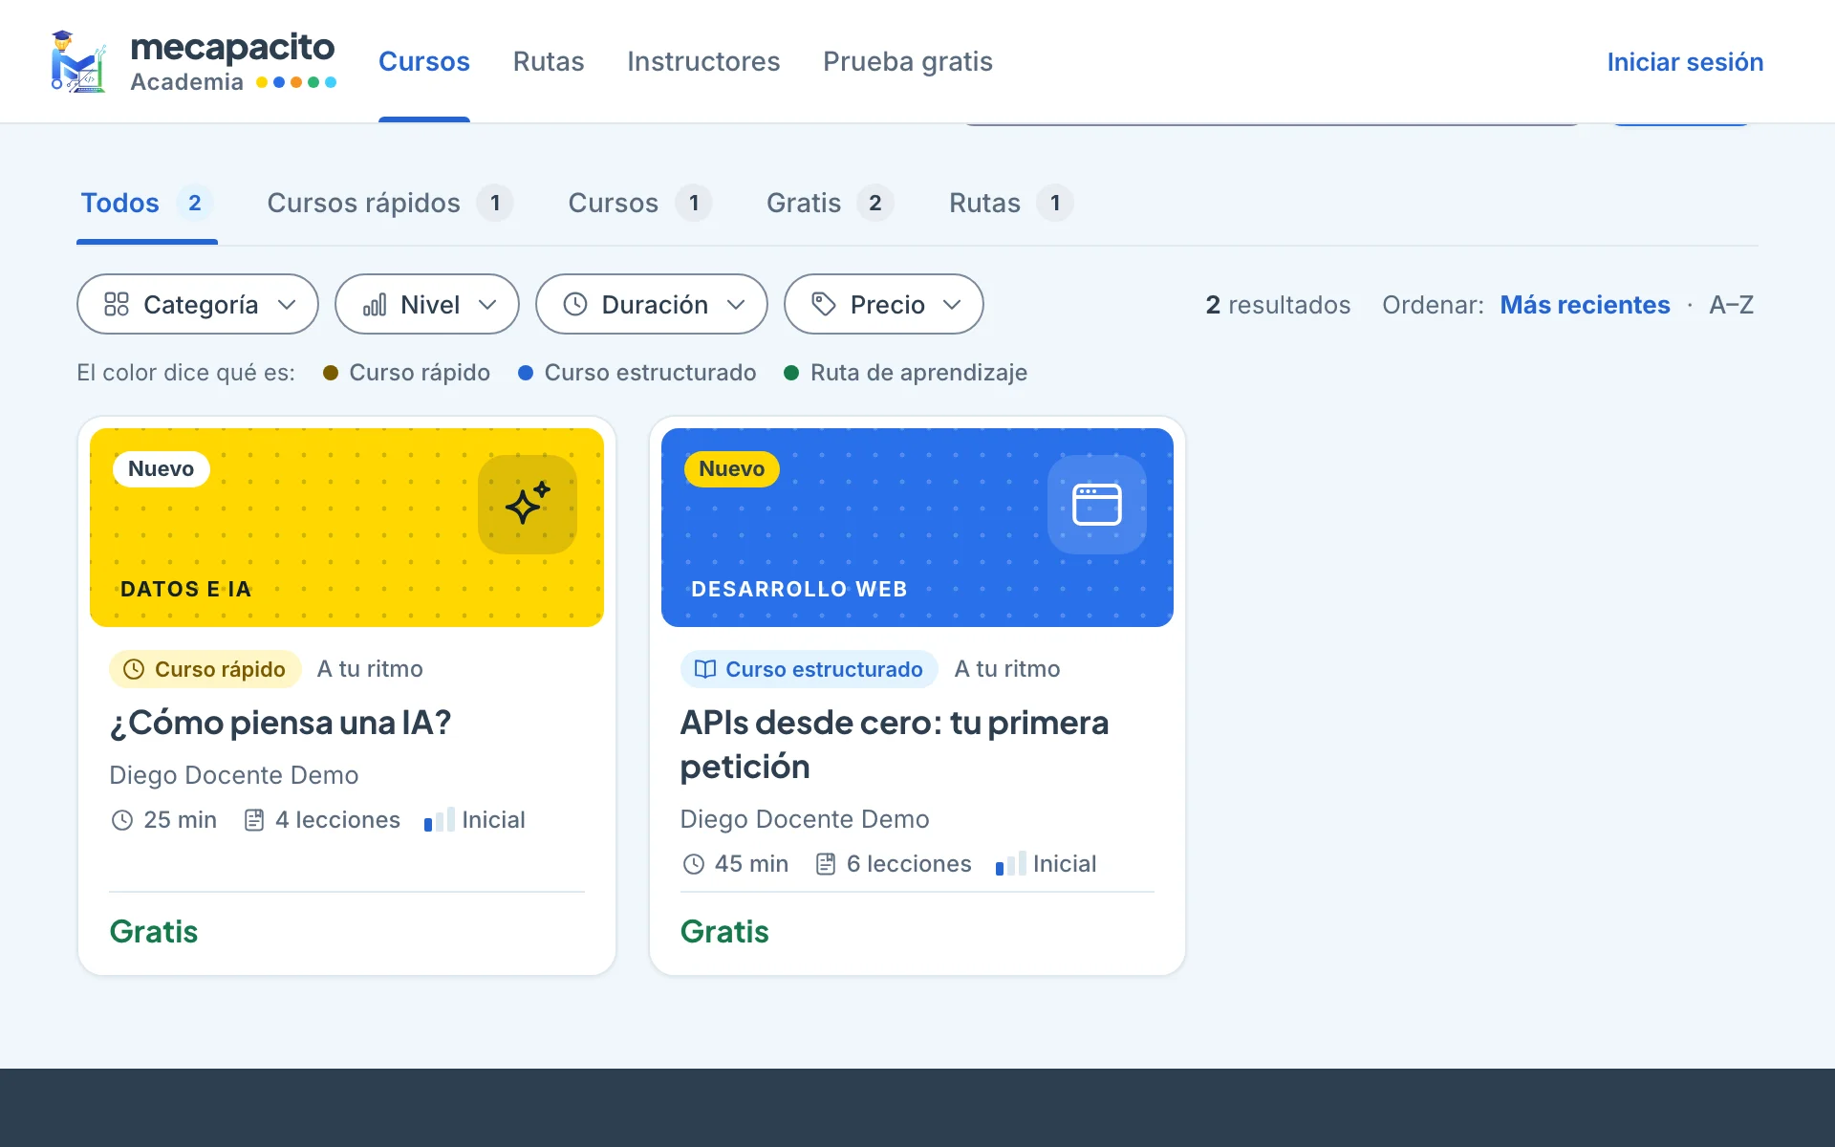Viewport: 1835px width, 1147px height.
Task: Click Gratis price on APIs desde cero card
Action: tap(724, 932)
